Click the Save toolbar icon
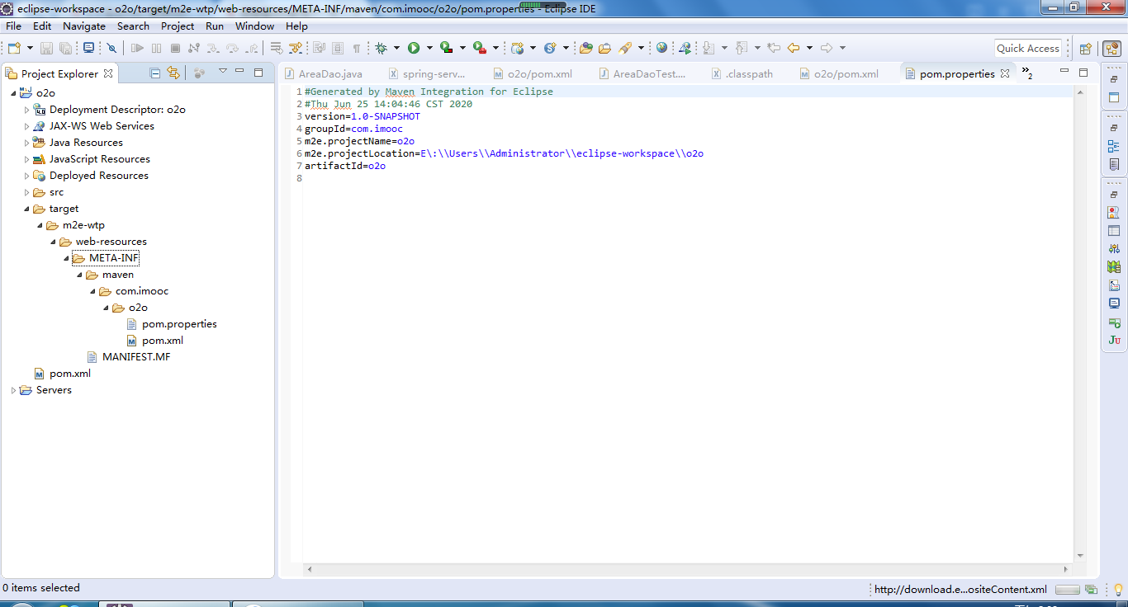 point(46,48)
